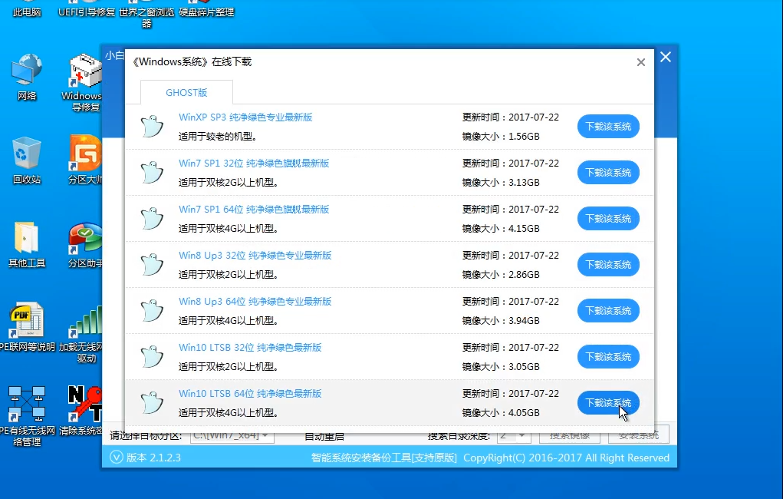Open the target partition dropdown C:\[Win7_x64]

pyautogui.click(x=230, y=434)
